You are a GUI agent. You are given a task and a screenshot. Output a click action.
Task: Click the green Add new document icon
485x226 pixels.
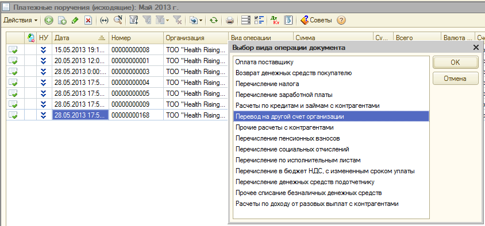(49, 21)
